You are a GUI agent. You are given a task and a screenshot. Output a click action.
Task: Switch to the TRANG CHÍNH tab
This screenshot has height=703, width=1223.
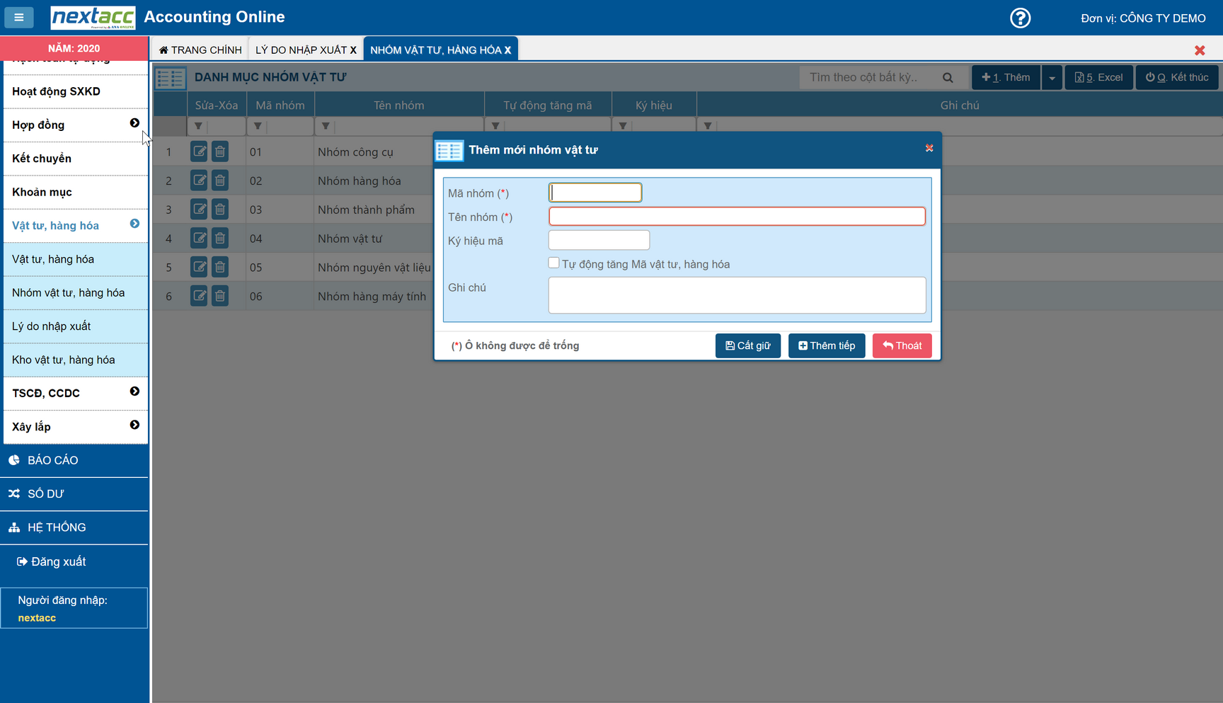[x=200, y=50]
